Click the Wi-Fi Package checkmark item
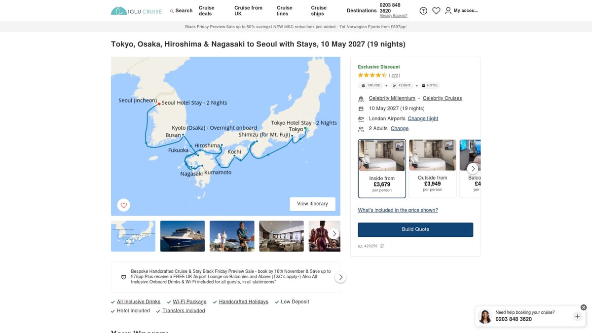 pos(189,301)
